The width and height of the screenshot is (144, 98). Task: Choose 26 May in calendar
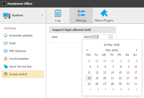(x=97, y=84)
